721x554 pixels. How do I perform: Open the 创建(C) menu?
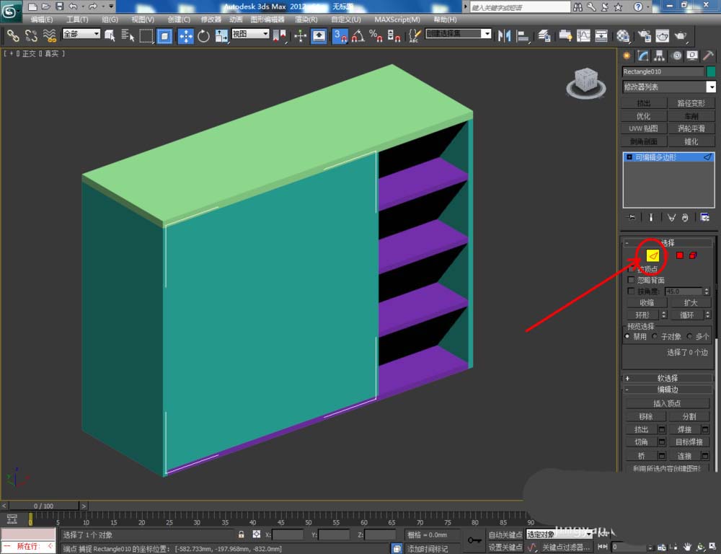tap(179, 19)
